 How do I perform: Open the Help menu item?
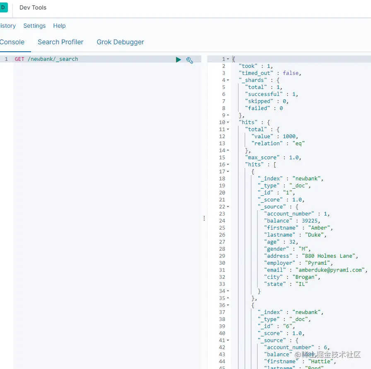[59, 26]
